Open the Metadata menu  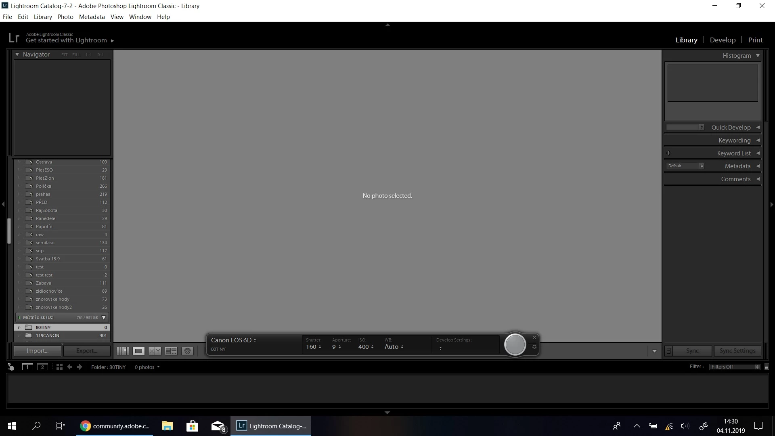coord(92,17)
